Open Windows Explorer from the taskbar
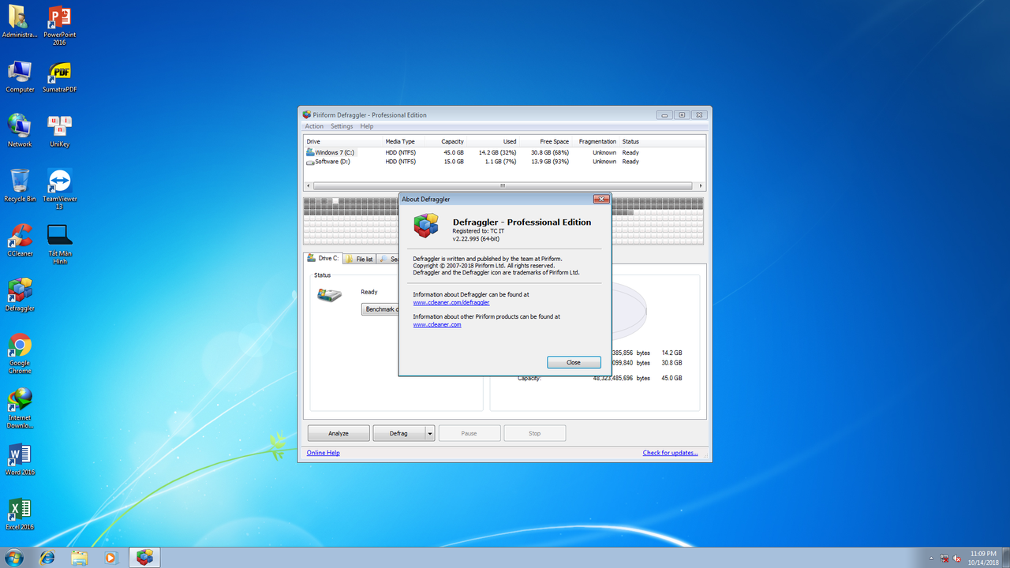1010x568 pixels. (80, 558)
